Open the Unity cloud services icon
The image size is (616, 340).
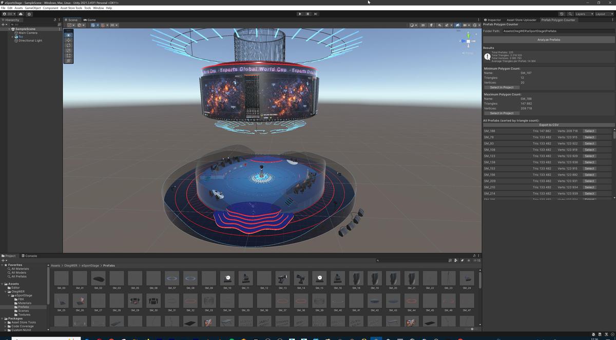coord(21,14)
